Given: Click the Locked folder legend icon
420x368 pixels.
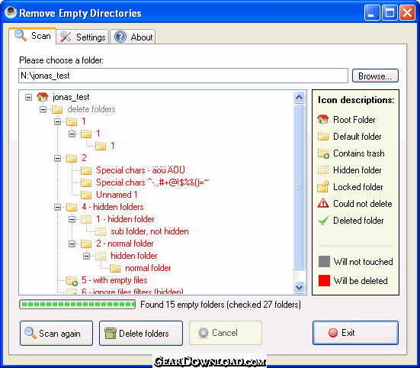Looking at the screenshot, I should click(x=323, y=187).
